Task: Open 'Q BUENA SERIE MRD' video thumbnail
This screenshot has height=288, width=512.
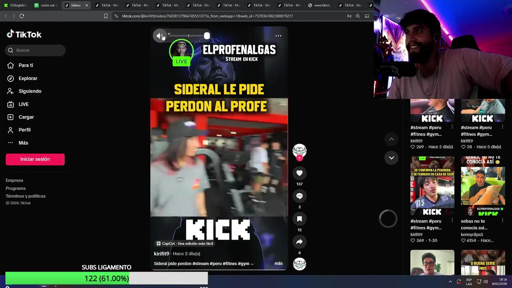Action: [483, 263]
